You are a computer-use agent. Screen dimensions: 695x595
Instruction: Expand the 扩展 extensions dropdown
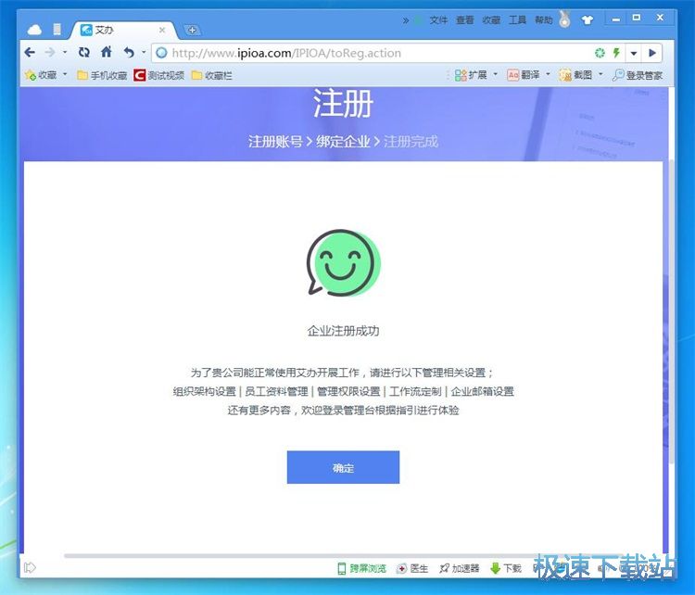(495, 75)
